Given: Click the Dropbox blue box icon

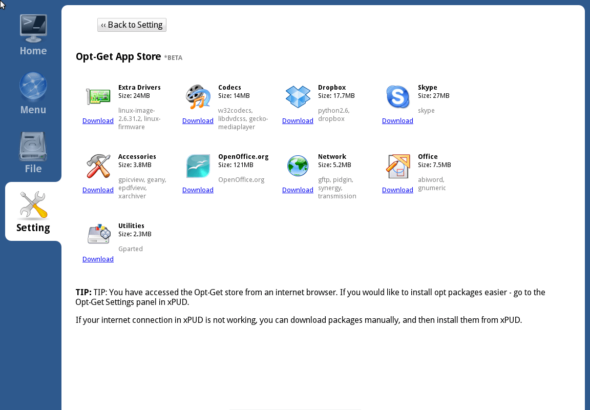Looking at the screenshot, I should point(298,97).
